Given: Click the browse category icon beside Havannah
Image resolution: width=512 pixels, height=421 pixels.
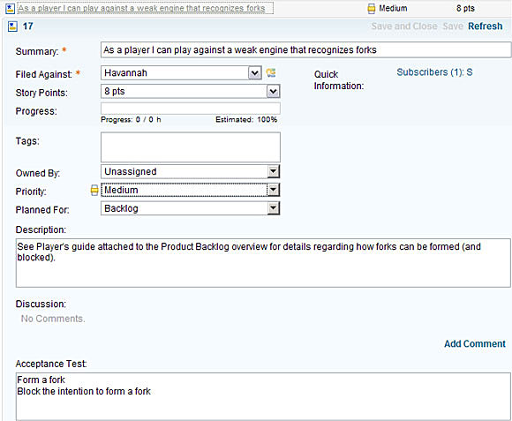Looking at the screenshot, I should point(271,72).
